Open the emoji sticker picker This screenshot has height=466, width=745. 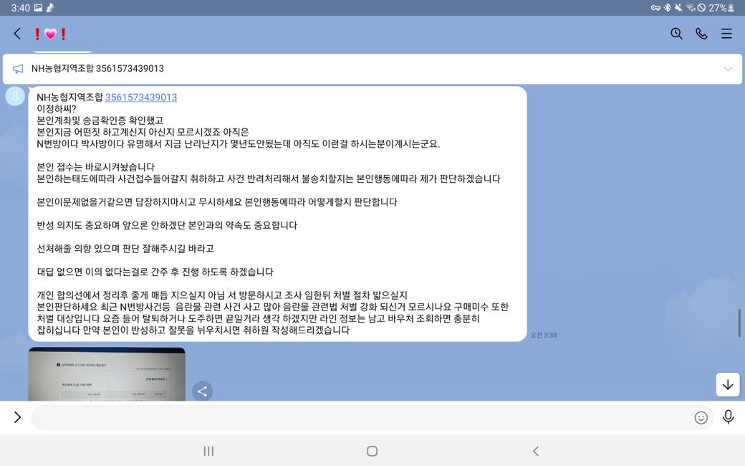point(701,417)
